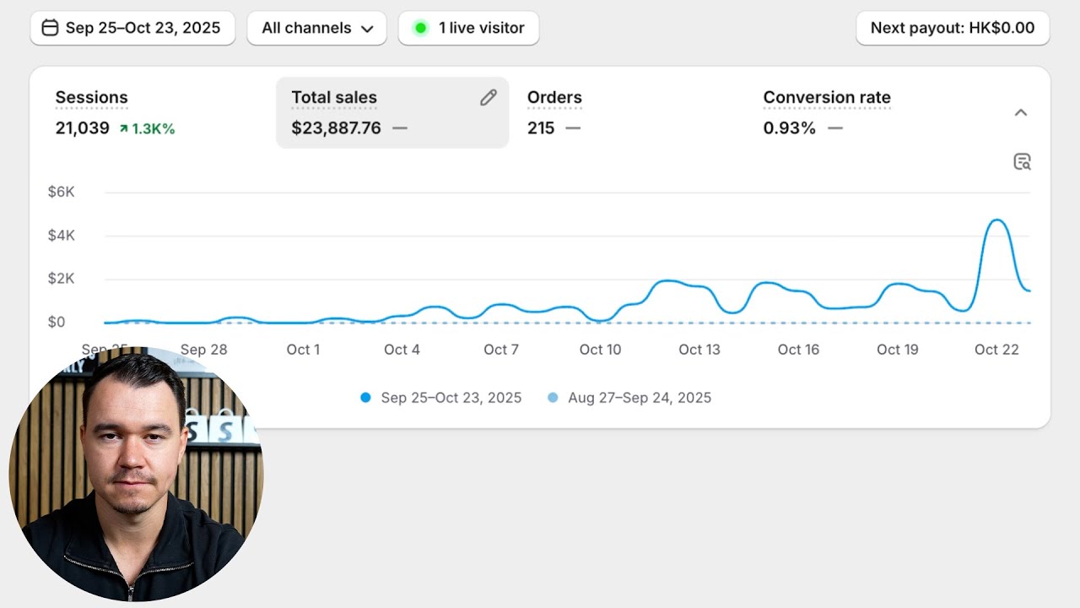Viewport: 1080px width, 608px height.
Task: Click the green live visitor indicator dot
Action: 420,28
